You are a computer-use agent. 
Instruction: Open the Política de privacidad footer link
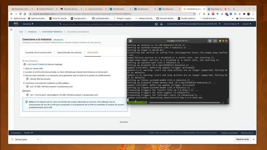click(229, 133)
